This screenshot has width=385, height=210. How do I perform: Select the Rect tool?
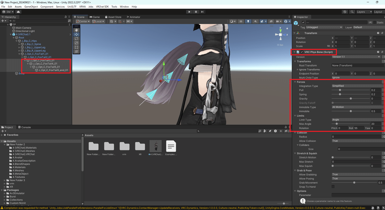pos(77,47)
